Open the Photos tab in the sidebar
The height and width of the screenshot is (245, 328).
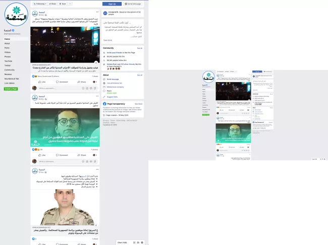[8, 56]
